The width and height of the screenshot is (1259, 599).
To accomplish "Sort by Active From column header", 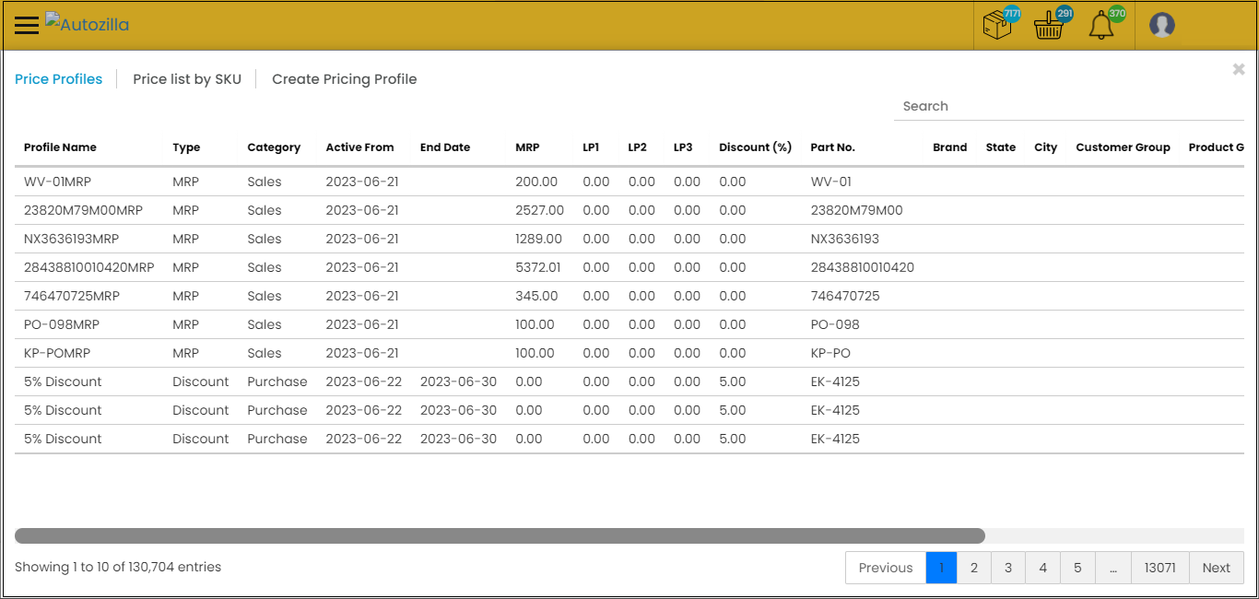I will pos(359,147).
